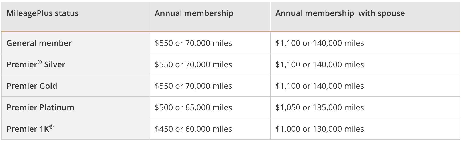Screen dimensions: 462x142
Task: Select the Premier Platinum row label
Action: [x=40, y=108]
